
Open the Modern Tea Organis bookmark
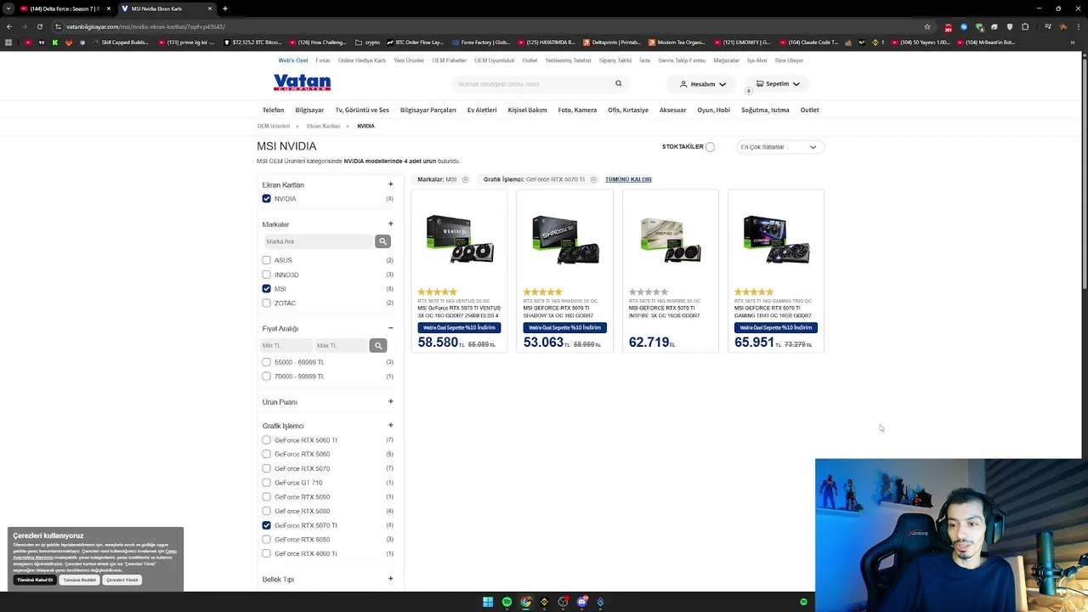coord(677,42)
